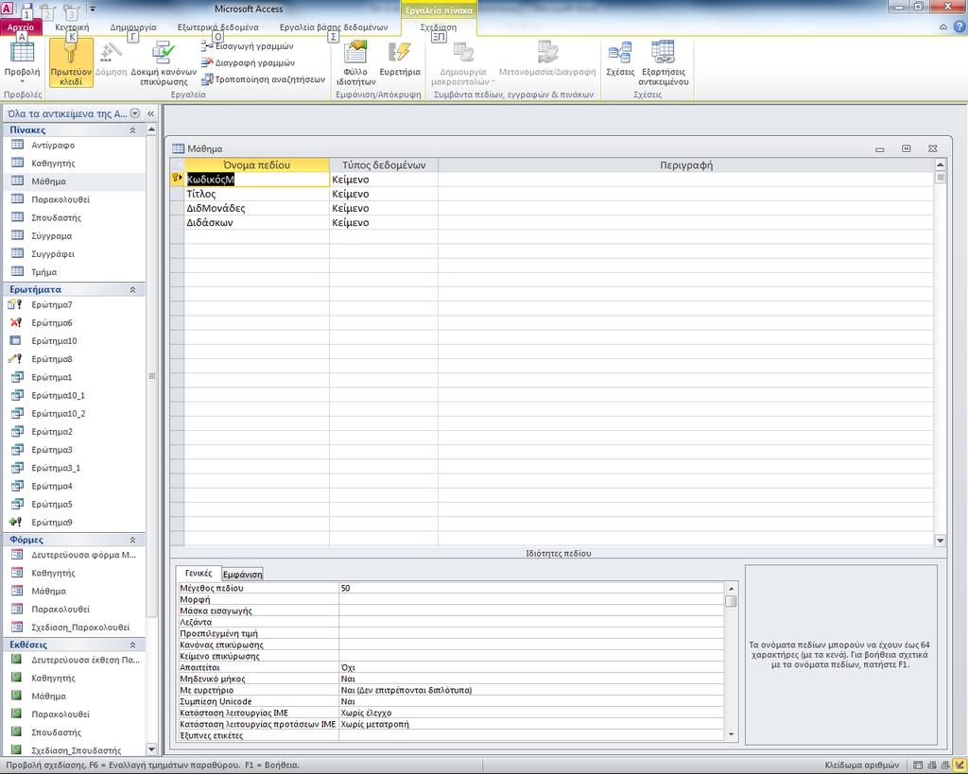Select delete query Ερώτημα6

52,323
